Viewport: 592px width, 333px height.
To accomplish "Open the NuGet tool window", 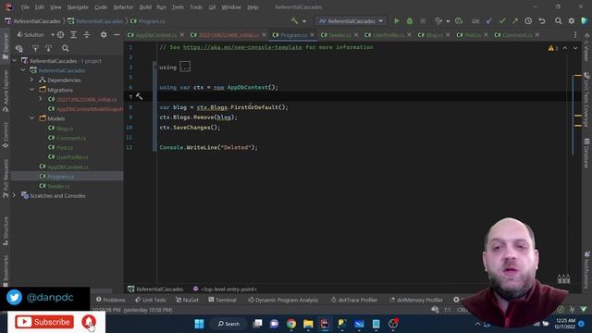I will [x=187, y=300].
